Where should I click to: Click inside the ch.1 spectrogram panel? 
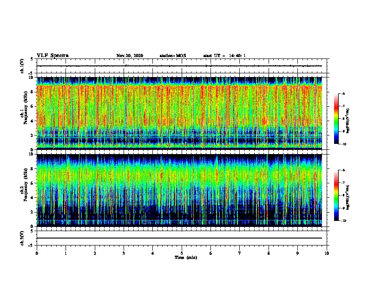(179, 113)
